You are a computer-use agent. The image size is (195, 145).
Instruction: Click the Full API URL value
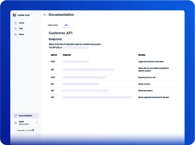click(x=76, y=47)
